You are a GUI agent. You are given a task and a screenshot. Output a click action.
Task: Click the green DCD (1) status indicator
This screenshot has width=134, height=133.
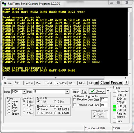tap(114, 106)
